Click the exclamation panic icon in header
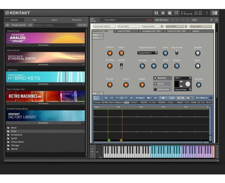 (207, 13)
